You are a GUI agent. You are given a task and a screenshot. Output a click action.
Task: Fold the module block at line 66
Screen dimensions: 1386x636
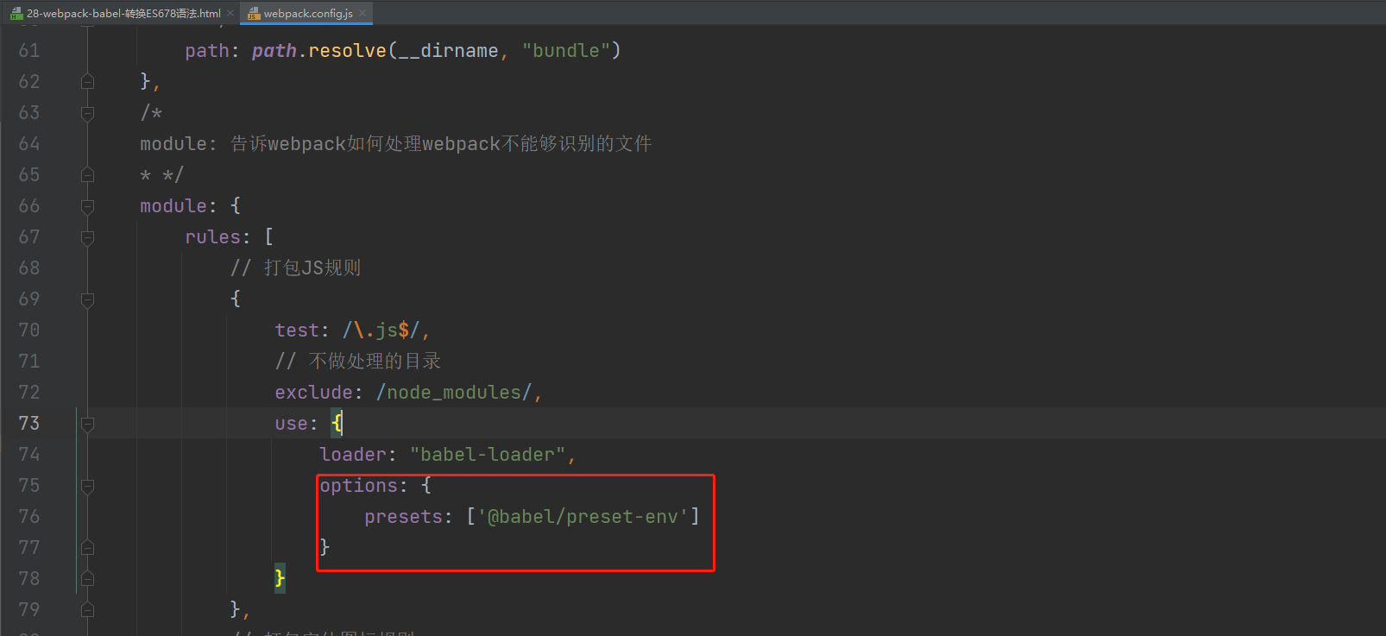click(87, 206)
